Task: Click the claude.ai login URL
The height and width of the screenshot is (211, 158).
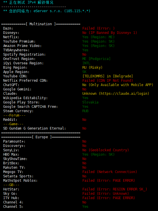Action: (125, 94)
